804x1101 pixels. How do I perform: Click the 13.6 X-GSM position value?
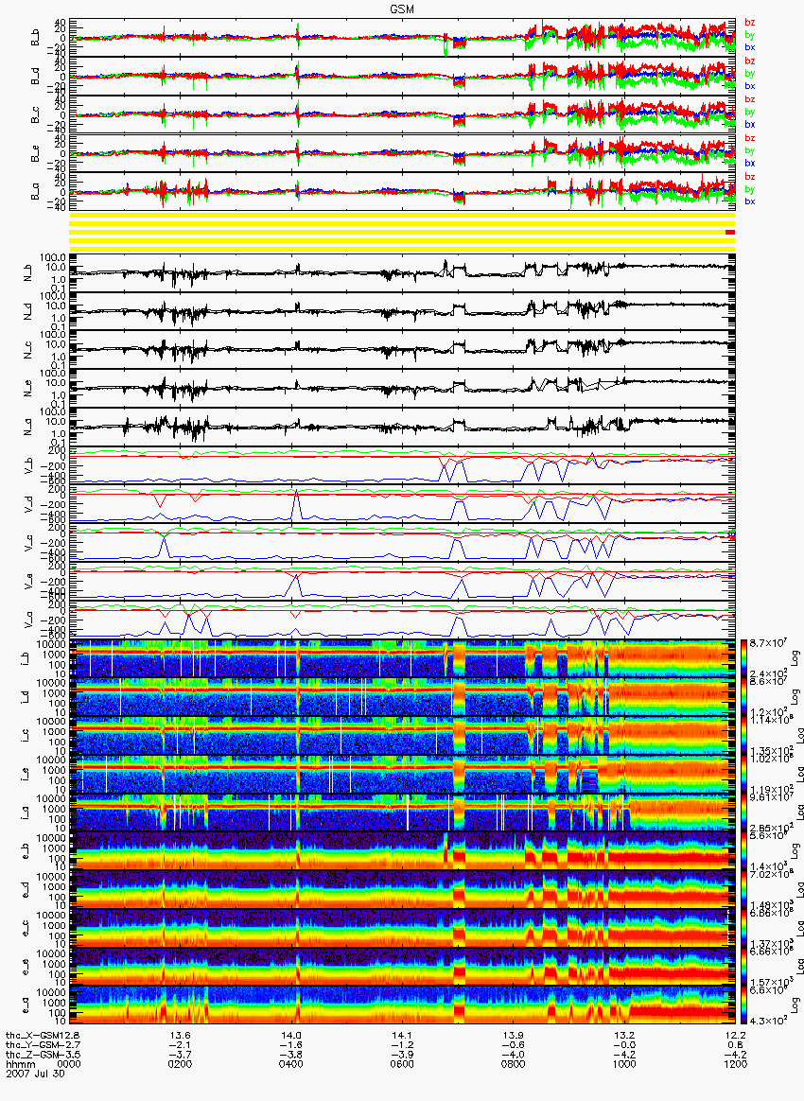[x=182, y=1036]
